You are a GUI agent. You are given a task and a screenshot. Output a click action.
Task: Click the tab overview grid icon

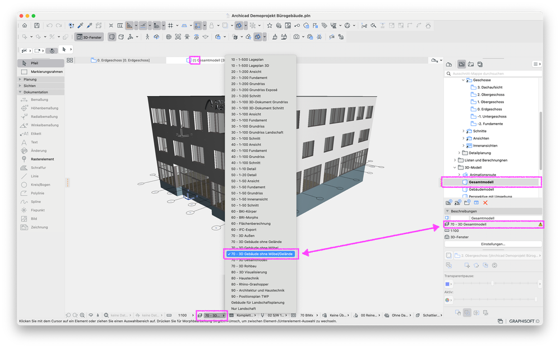(x=70, y=60)
